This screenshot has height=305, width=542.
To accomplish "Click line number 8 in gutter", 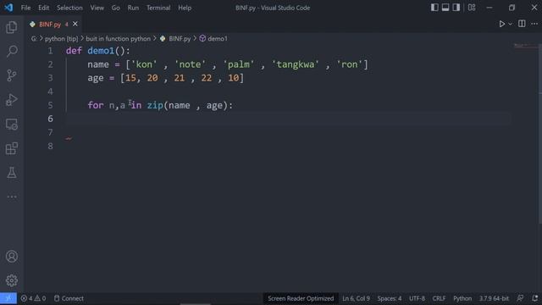I will coord(51,146).
